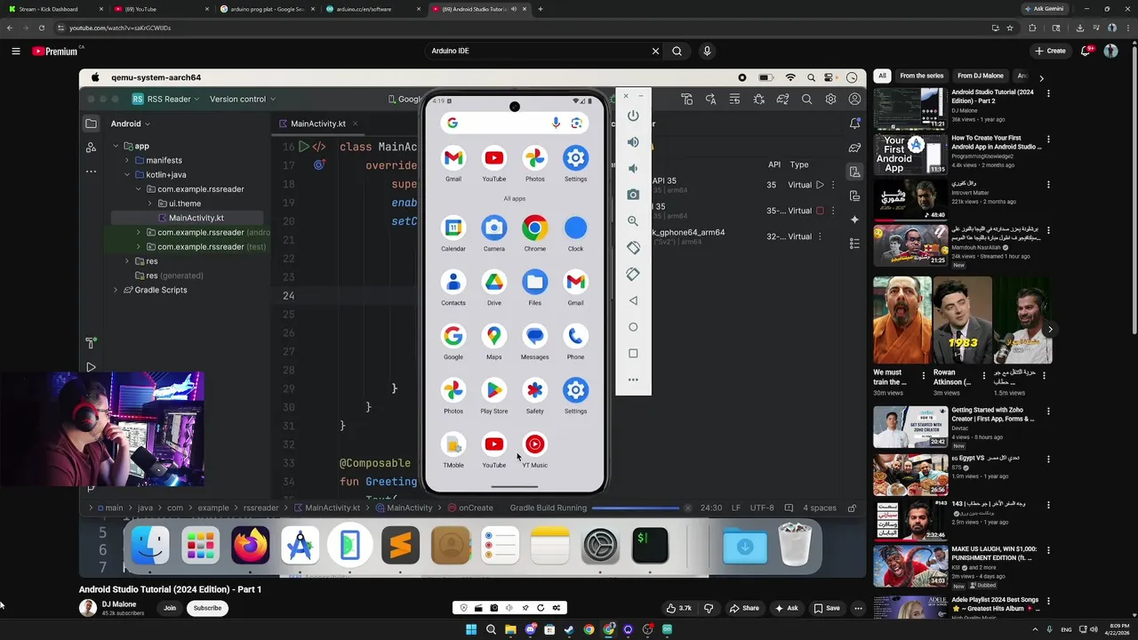Open the YouTube account avatar menu

pos(1110,51)
